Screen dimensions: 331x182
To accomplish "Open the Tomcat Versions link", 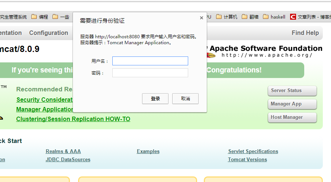I will (x=247, y=160).
